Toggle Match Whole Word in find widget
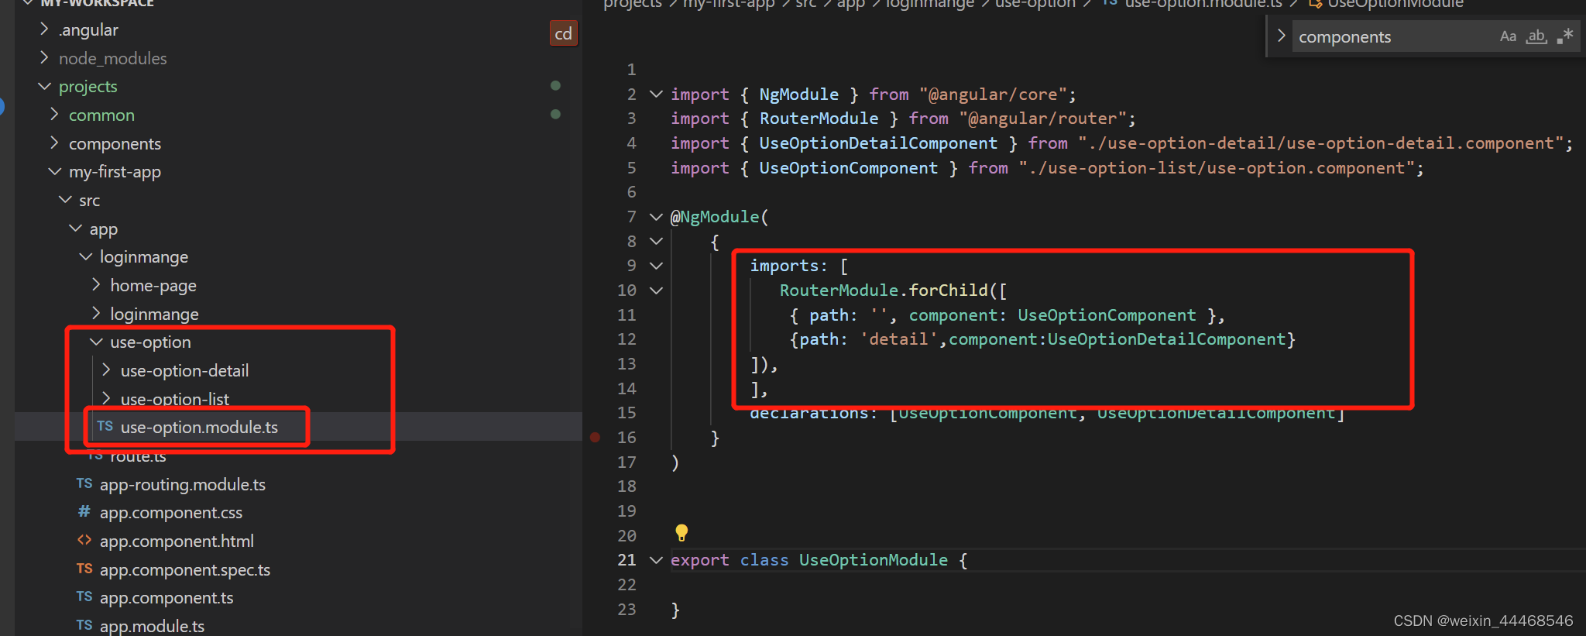The width and height of the screenshot is (1586, 636). 1536,36
